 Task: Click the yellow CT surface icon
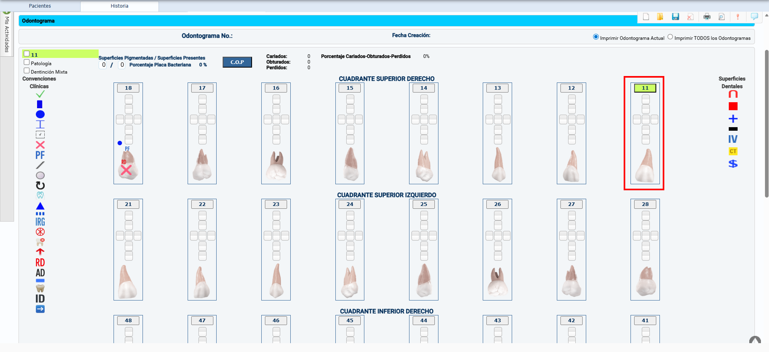coord(733,151)
